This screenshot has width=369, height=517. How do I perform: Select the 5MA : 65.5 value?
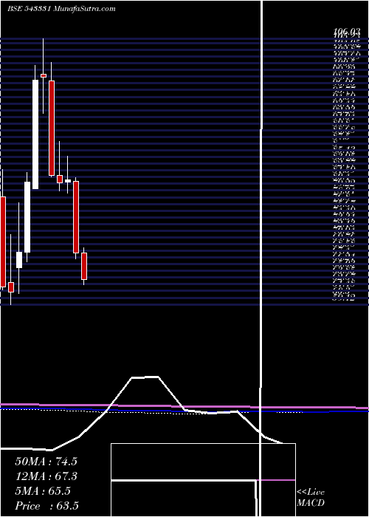pos(43,491)
